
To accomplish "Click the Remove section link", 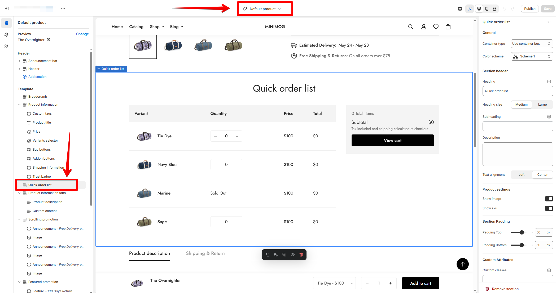I will (505, 289).
